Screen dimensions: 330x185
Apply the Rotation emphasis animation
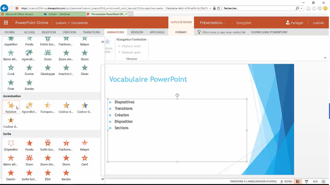[11, 107]
